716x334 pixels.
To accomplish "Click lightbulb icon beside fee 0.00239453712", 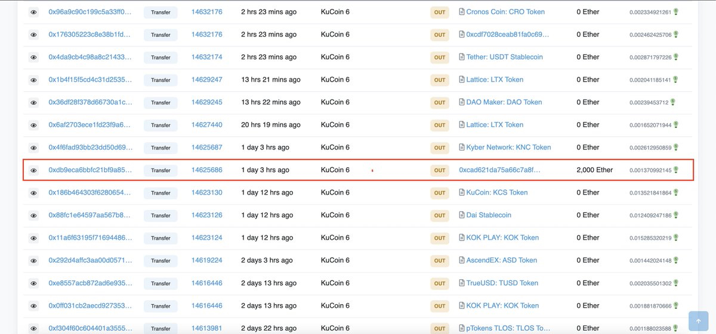I will click(x=672, y=102).
